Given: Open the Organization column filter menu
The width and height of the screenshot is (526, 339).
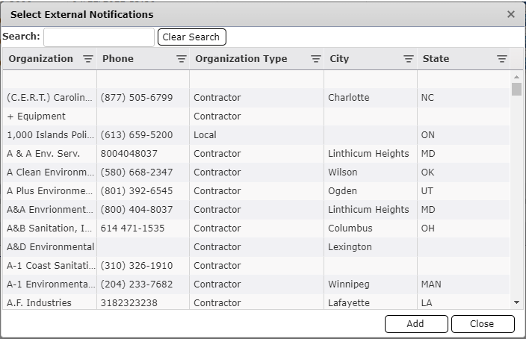Looking at the screenshot, I should point(88,60).
